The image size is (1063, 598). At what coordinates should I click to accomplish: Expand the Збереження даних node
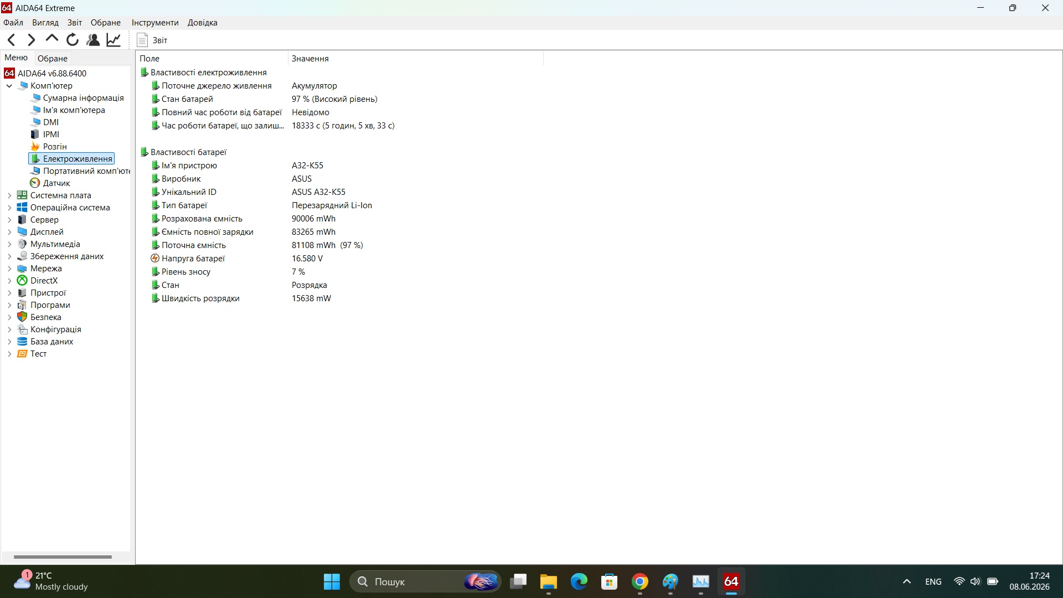9,256
